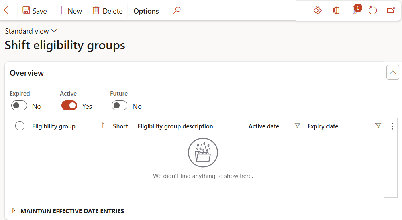Click the Active date column header
This screenshot has width=402, height=220.
(263, 126)
